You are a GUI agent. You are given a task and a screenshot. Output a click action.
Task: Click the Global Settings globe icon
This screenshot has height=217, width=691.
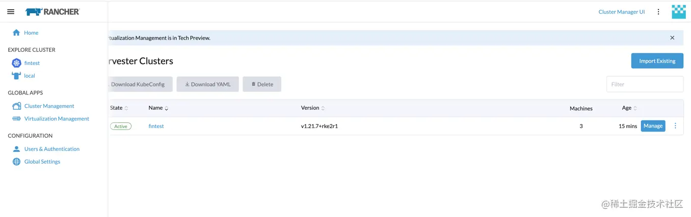16,162
